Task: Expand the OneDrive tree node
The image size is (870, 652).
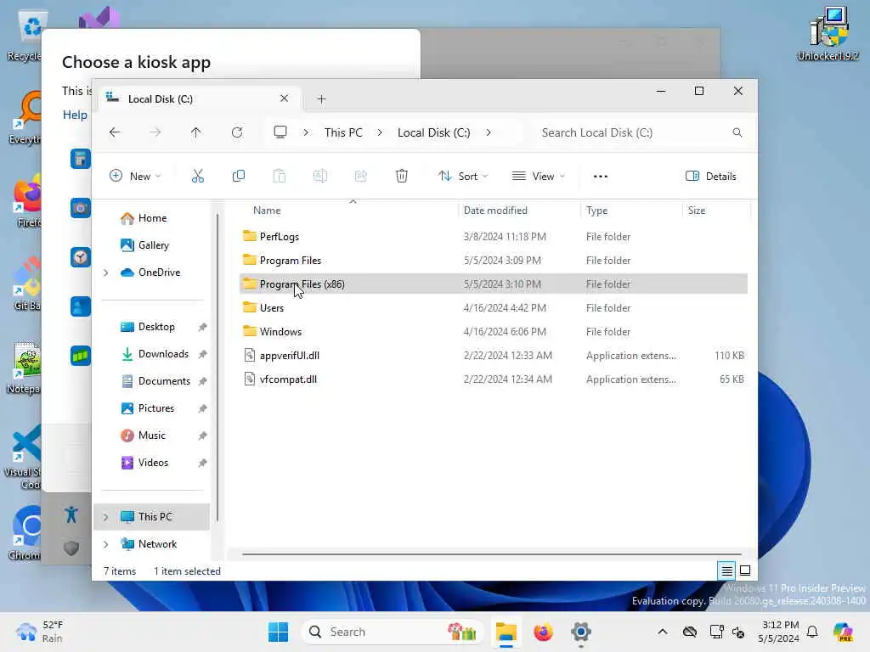Action: (106, 273)
